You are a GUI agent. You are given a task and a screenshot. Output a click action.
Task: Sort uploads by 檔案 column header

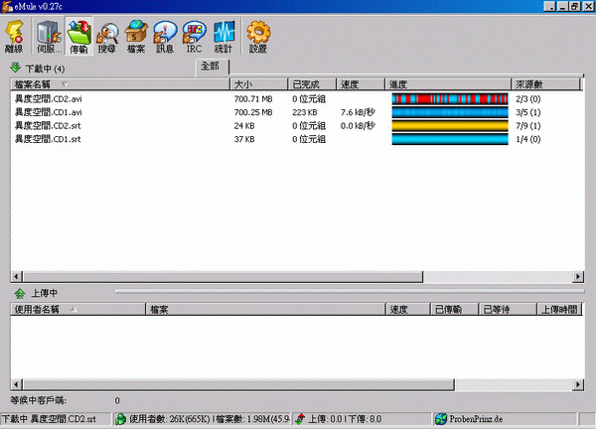point(265,309)
